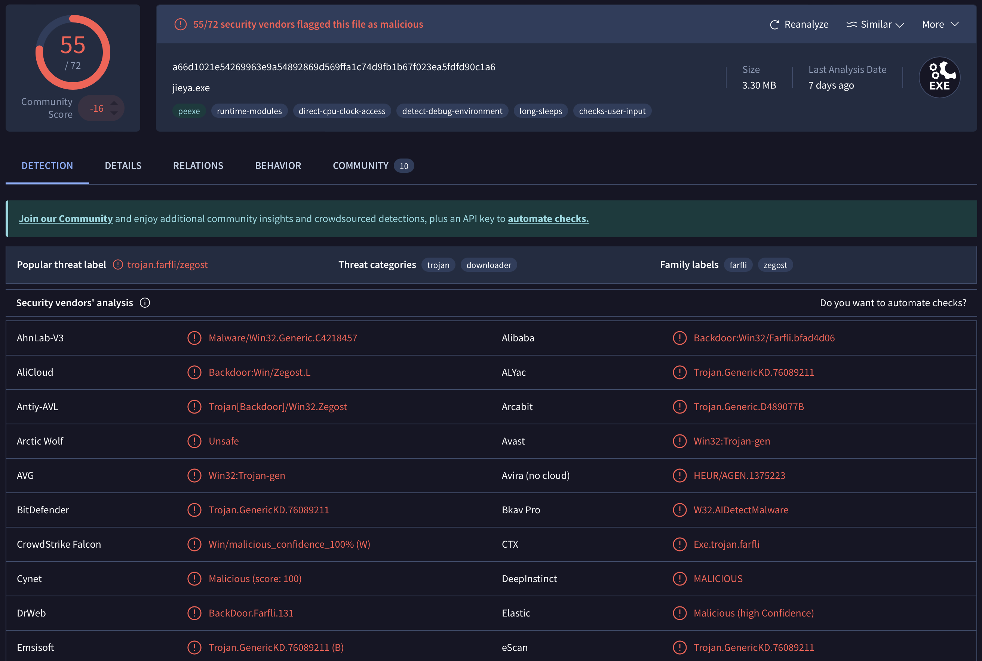The height and width of the screenshot is (661, 982).
Task: Click the Reanalyze refresh icon
Action: pyautogui.click(x=774, y=25)
